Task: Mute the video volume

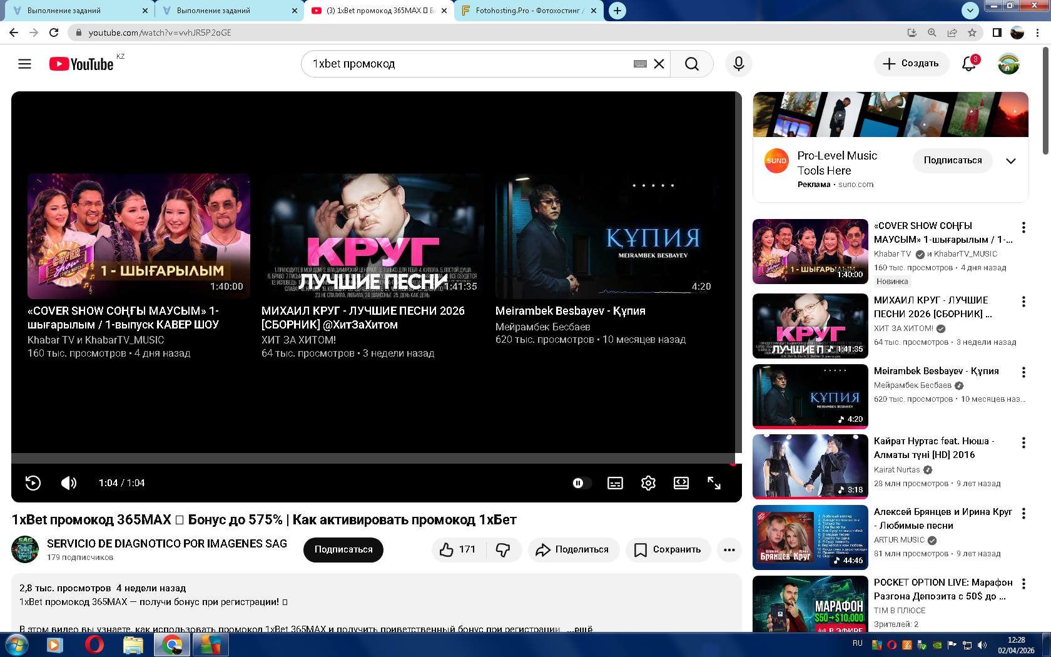Action: [69, 483]
